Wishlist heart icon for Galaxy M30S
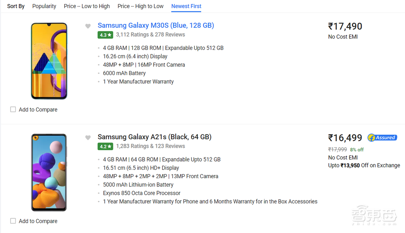 (88, 26)
